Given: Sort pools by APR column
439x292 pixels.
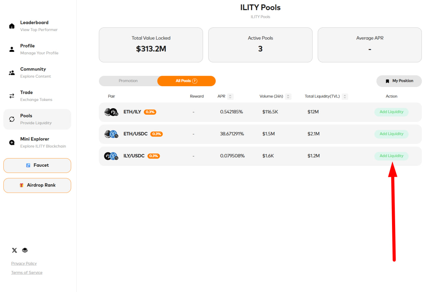Looking at the screenshot, I should click(230, 97).
